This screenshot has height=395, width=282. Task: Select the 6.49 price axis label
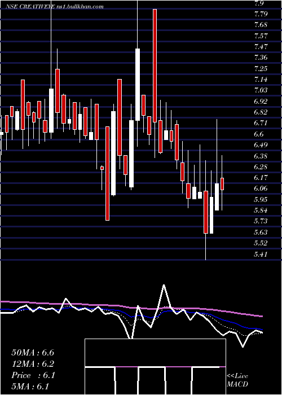(261, 145)
